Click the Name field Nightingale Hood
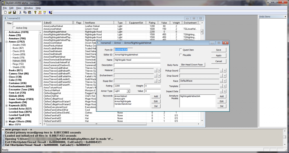Image resolution: width=289 pixels, height=153 pixels. [x=137, y=60]
